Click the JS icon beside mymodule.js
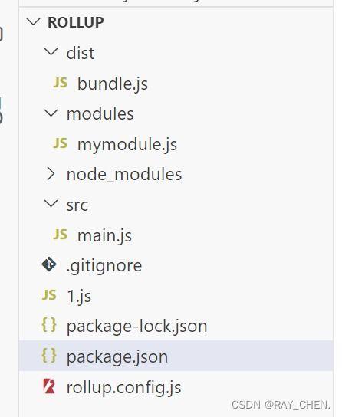 [61, 143]
